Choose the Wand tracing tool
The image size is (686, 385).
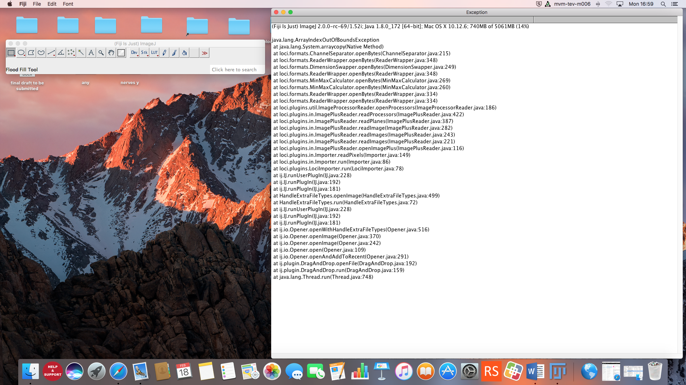coord(81,53)
